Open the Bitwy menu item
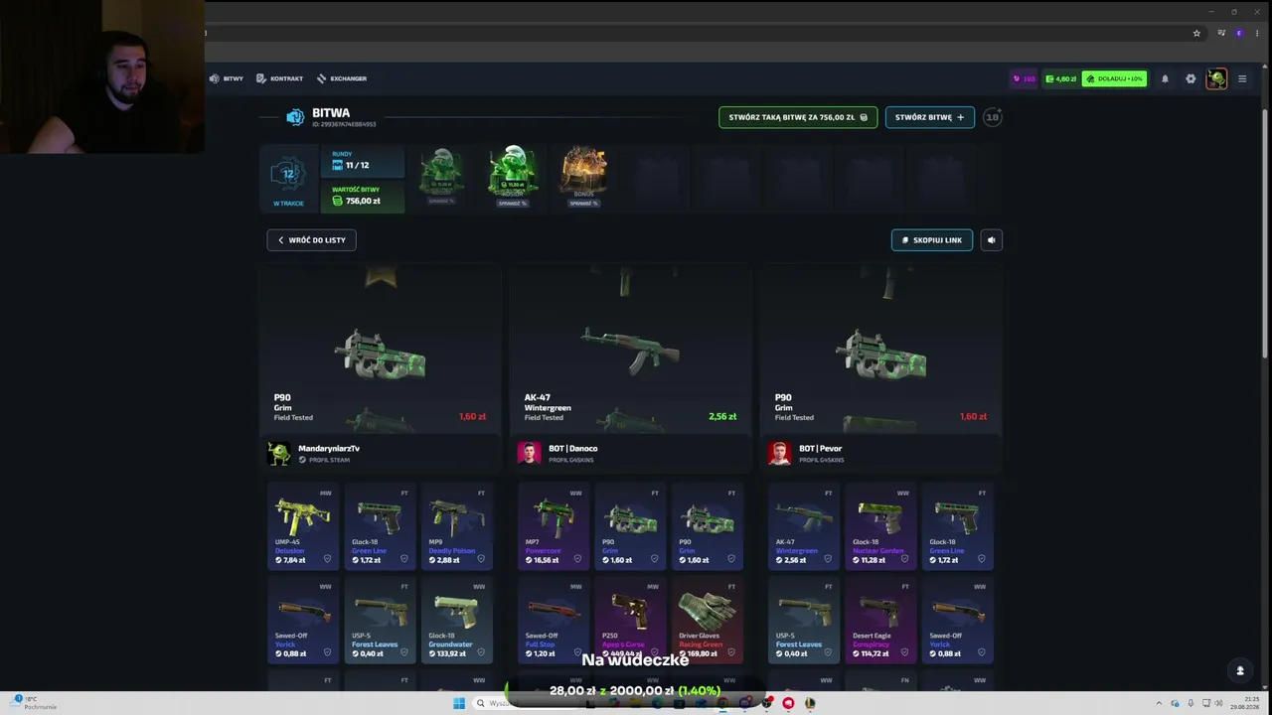Screen dimensions: 1272x715 pos(227,78)
